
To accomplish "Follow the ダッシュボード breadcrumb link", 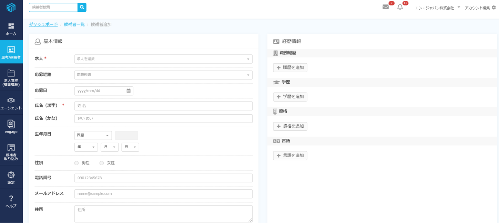I will pyautogui.click(x=43, y=24).
